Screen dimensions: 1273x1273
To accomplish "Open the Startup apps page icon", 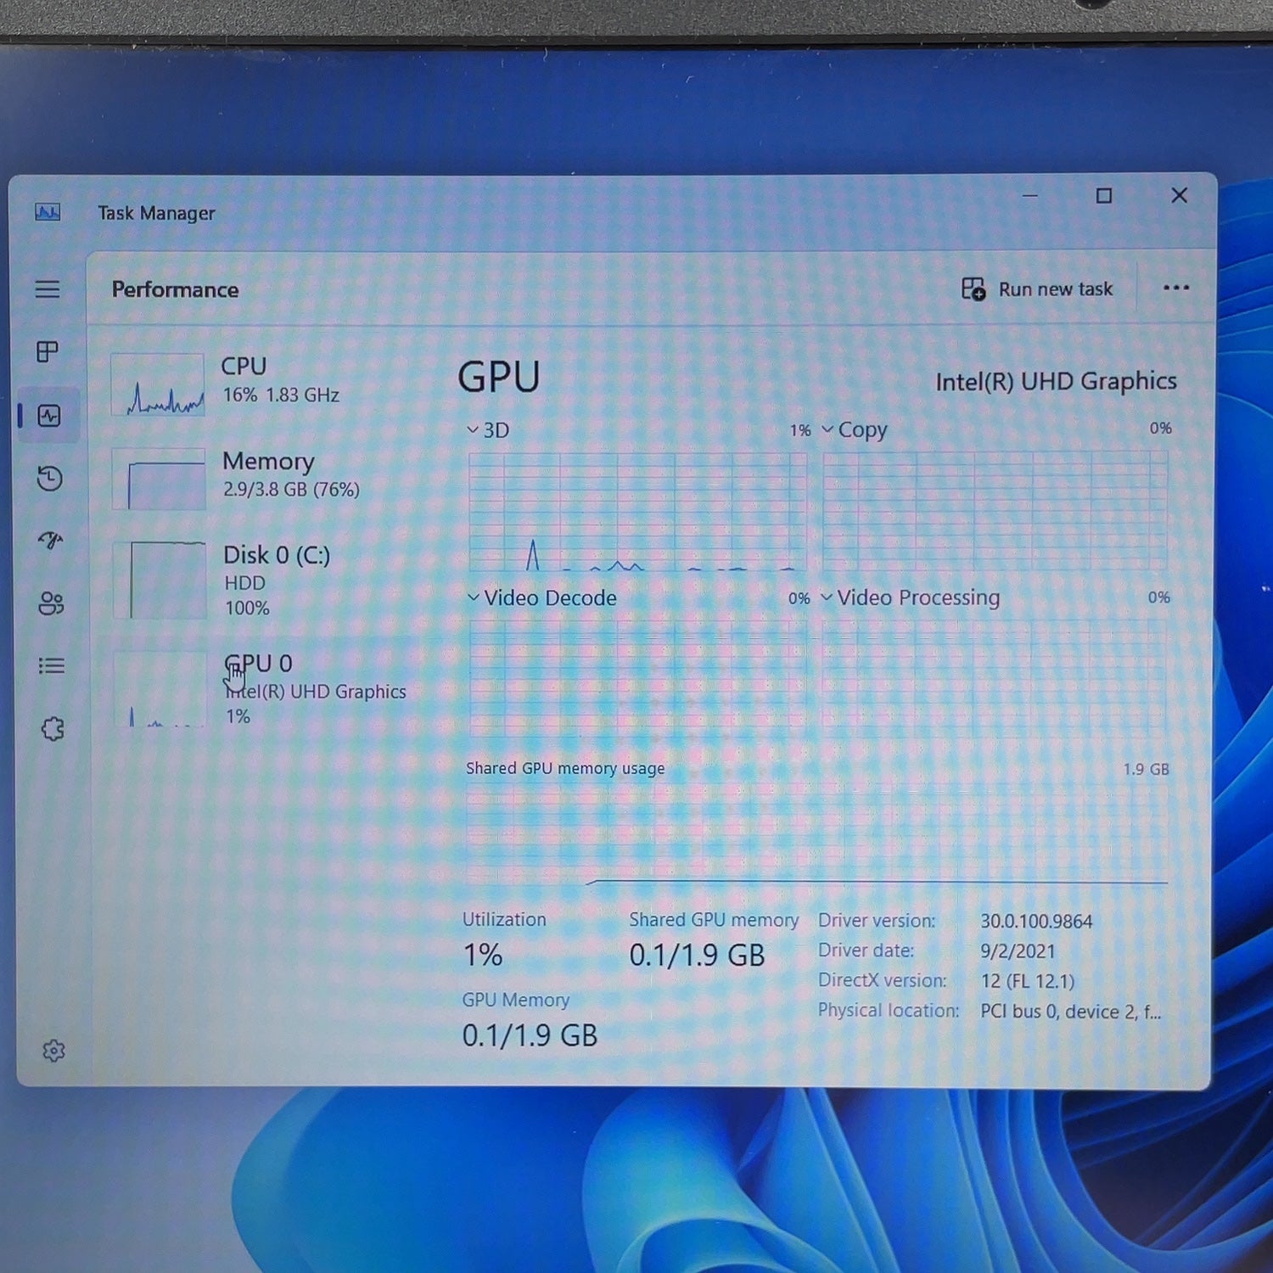I will (50, 541).
